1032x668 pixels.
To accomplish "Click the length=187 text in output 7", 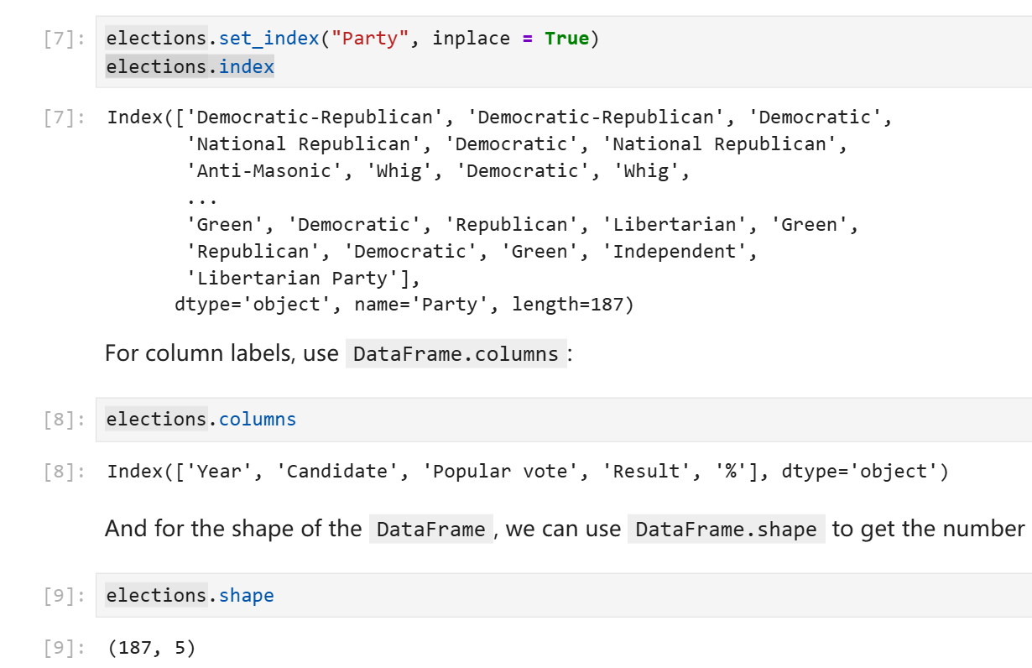I will pos(568,305).
